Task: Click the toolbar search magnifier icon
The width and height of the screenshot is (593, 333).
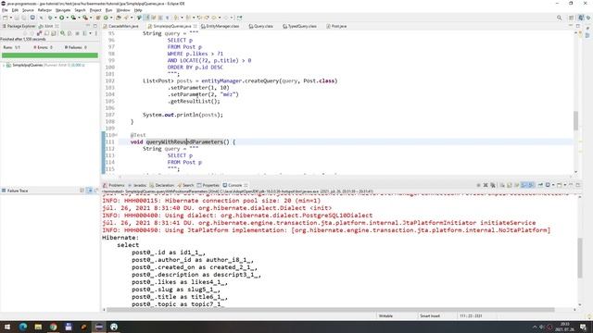Action: (x=559, y=18)
